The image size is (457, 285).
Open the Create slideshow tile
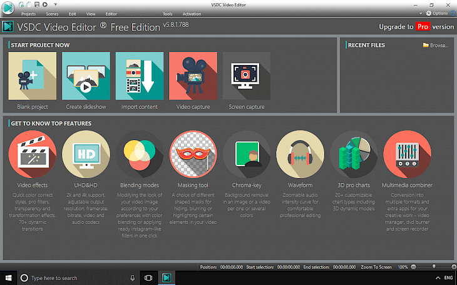[86, 76]
